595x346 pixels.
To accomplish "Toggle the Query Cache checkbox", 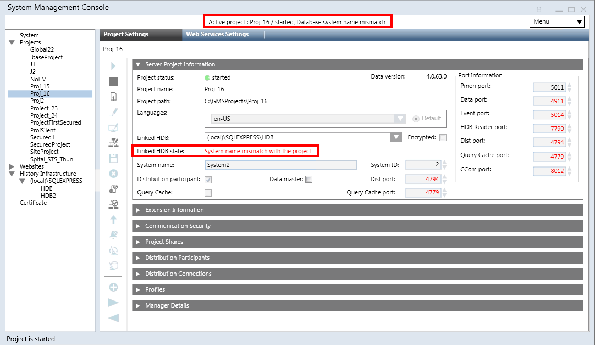I will (208, 193).
